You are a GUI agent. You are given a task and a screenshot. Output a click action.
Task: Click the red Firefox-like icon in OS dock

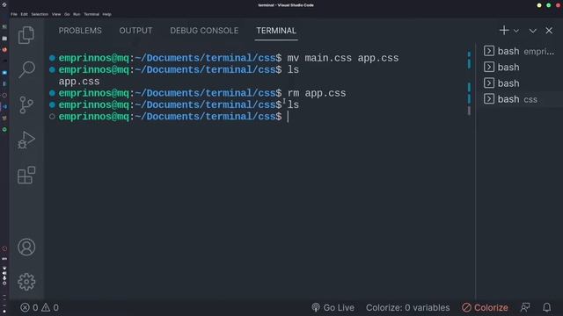(4, 49)
